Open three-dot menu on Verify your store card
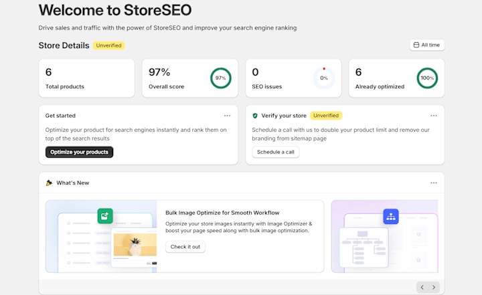Viewport: 482px width, 295px height. [x=434, y=116]
